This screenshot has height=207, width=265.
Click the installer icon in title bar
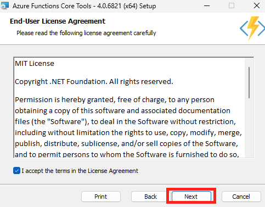4,6
